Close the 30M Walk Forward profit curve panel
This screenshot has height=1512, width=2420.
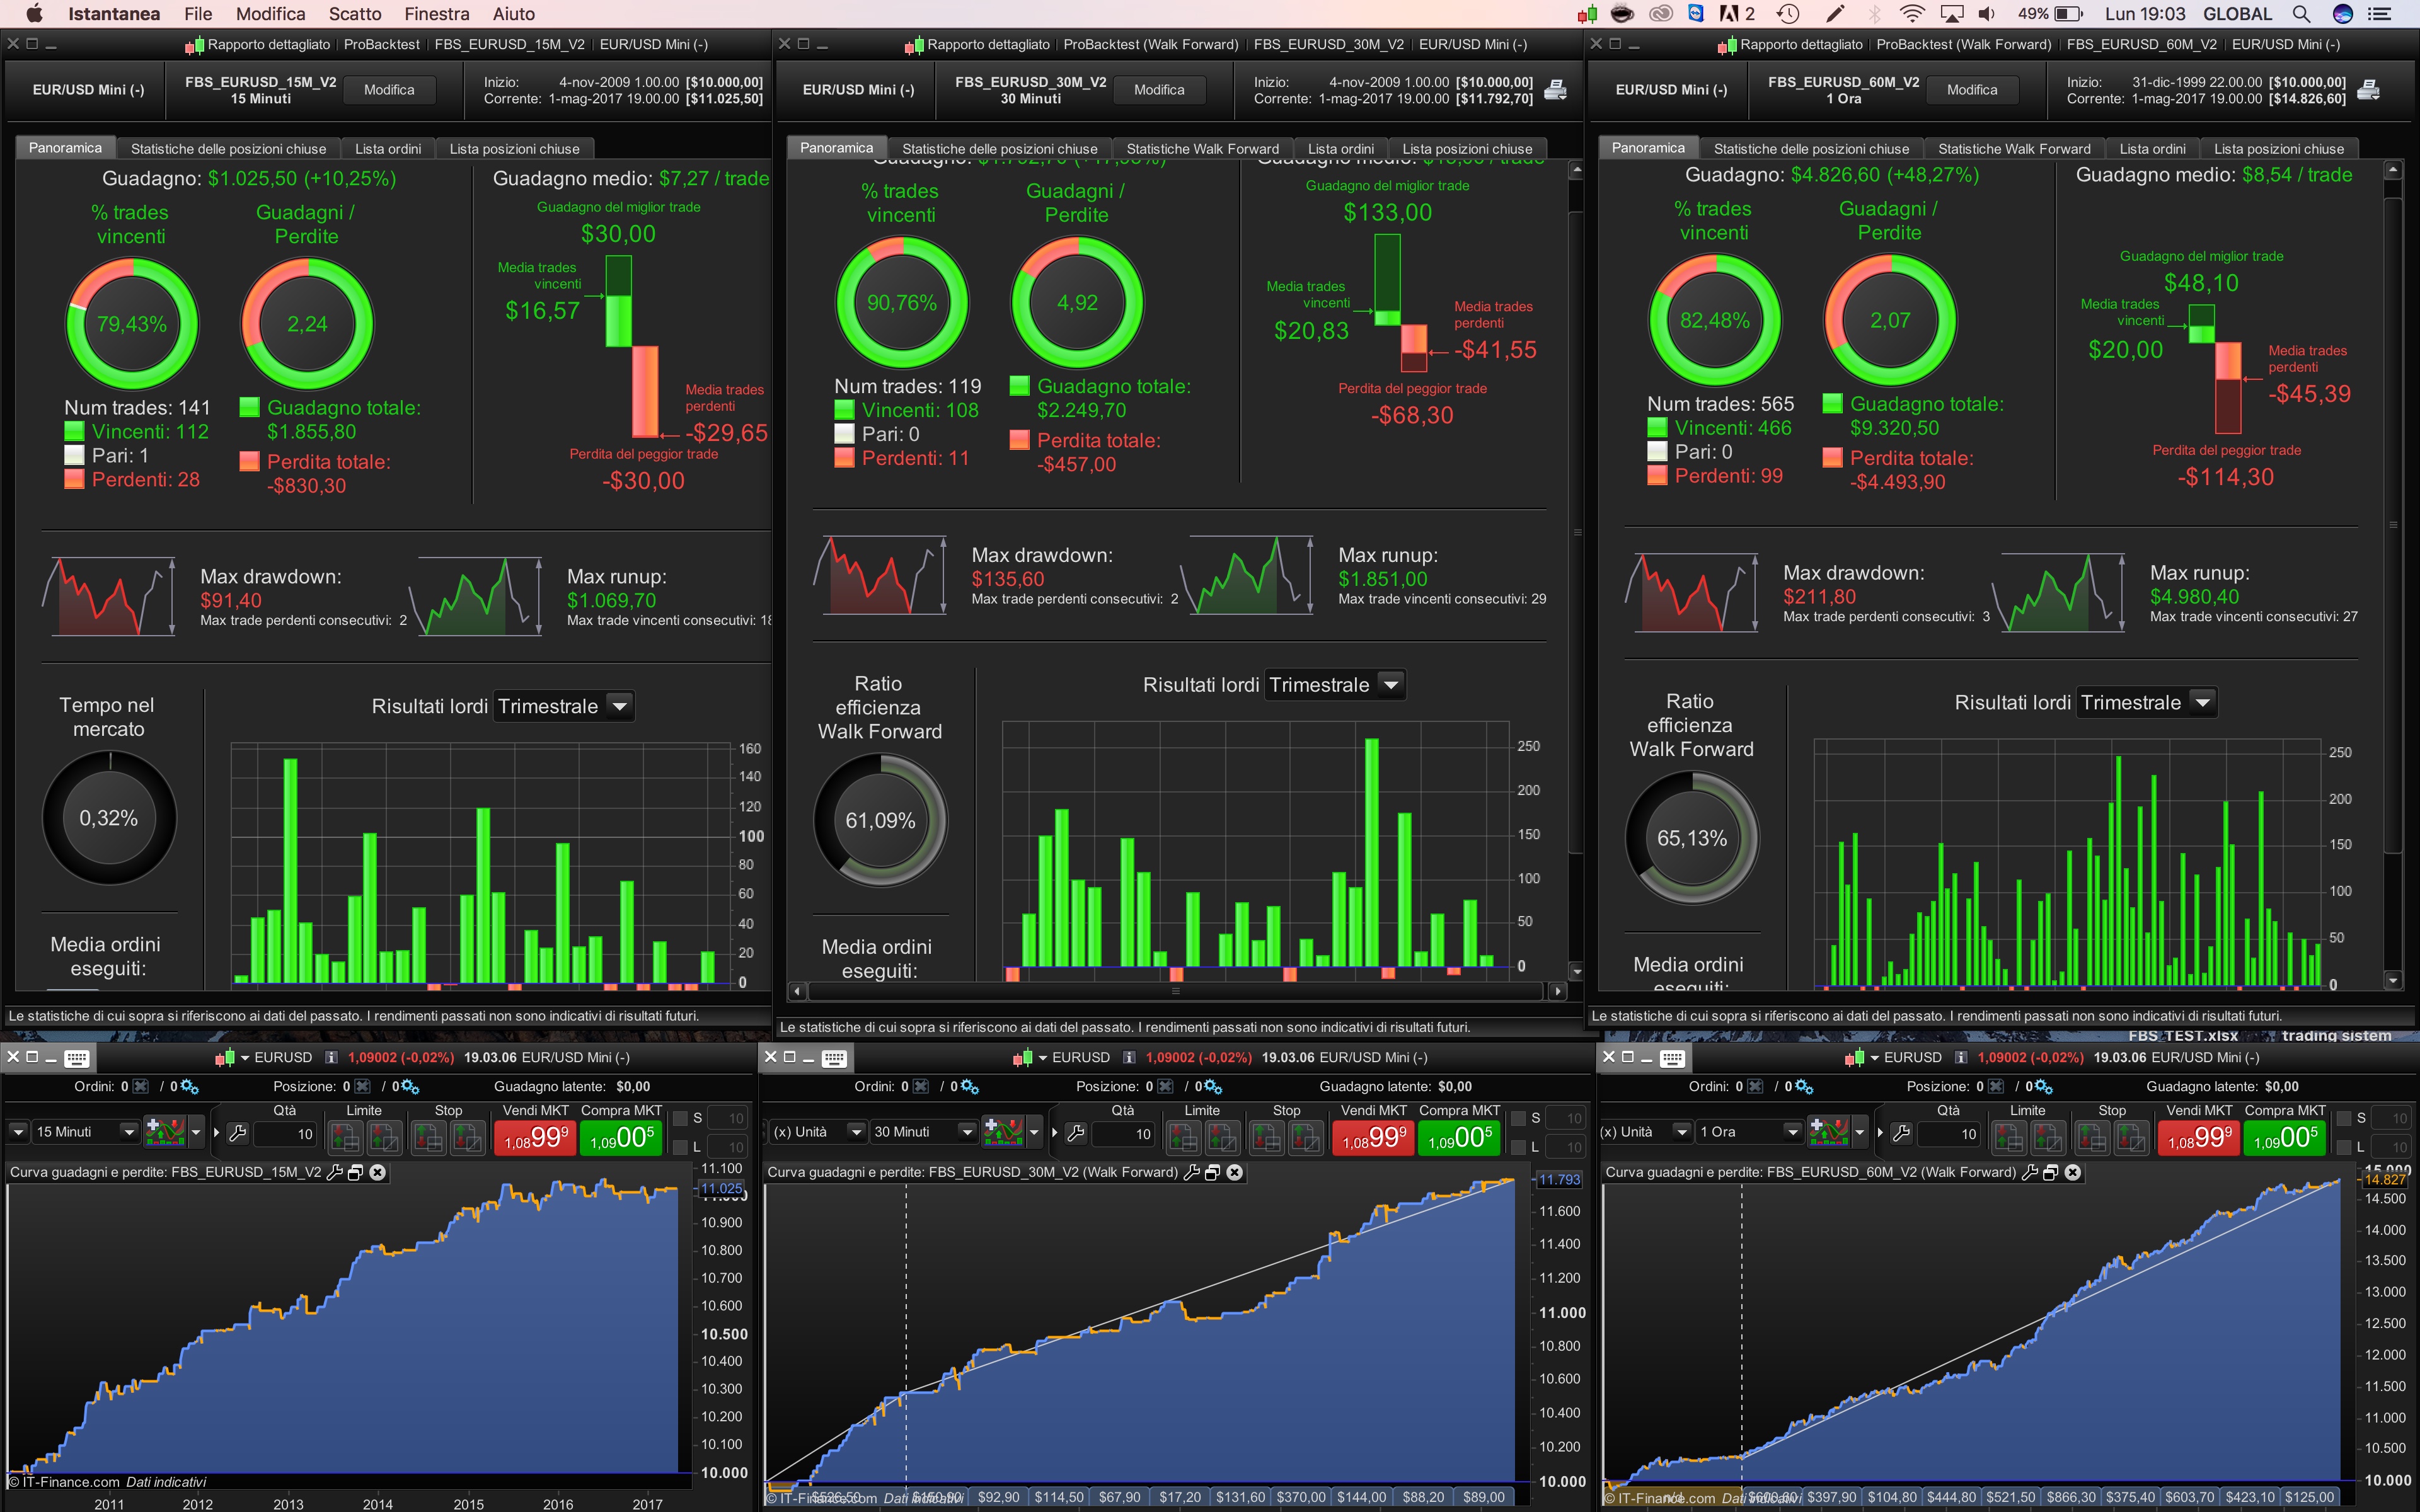tap(1235, 1172)
